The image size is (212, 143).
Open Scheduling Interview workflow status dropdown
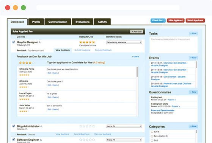pyautogui.click(x=124, y=42)
